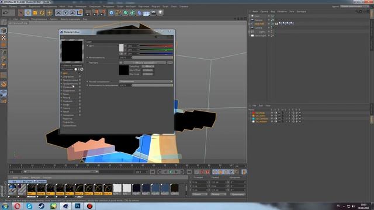Click the texture three-dots browse button

tap(170, 62)
